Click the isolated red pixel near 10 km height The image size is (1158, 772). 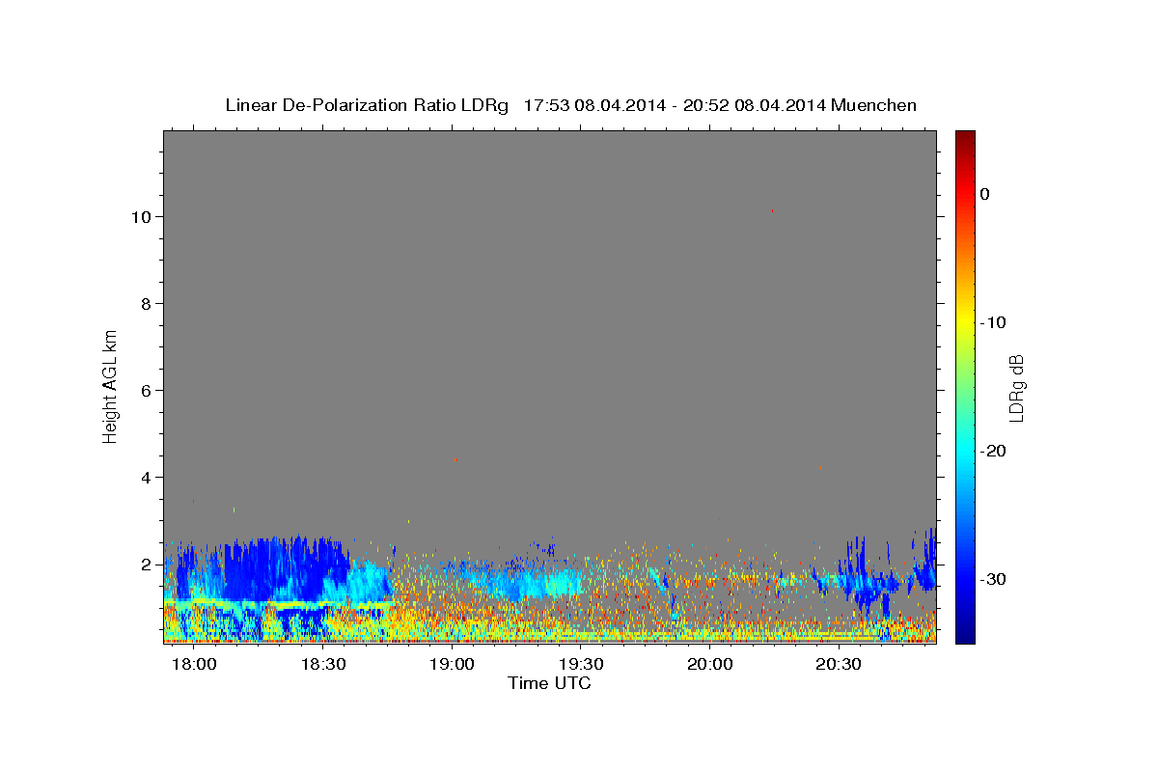772,210
